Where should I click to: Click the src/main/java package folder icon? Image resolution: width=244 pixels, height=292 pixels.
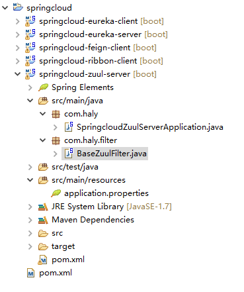click(x=43, y=101)
